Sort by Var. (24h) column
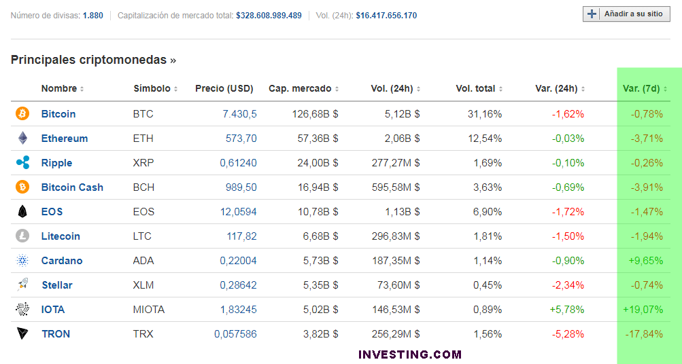682x364 pixels. (560, 88)
